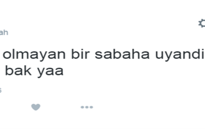Screen dimensions: 205x129
Task: Select the word 'sabaha' in the tweet
Action: 122,54
